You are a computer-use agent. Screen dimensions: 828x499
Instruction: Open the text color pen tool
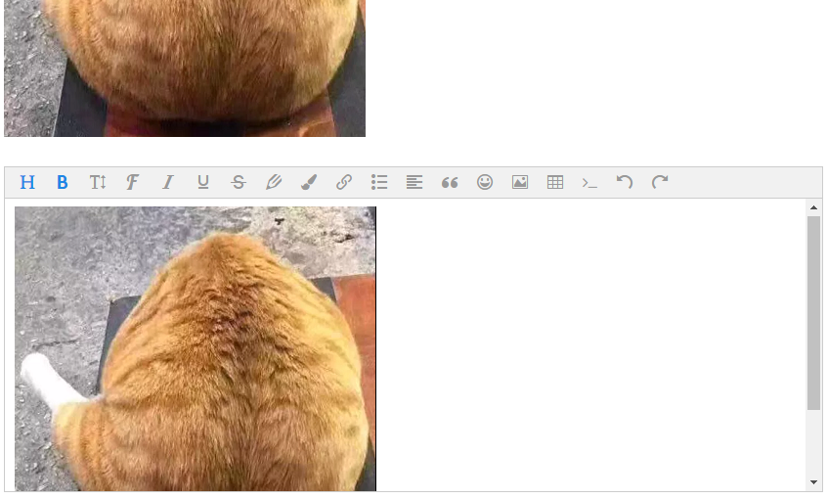274,182
